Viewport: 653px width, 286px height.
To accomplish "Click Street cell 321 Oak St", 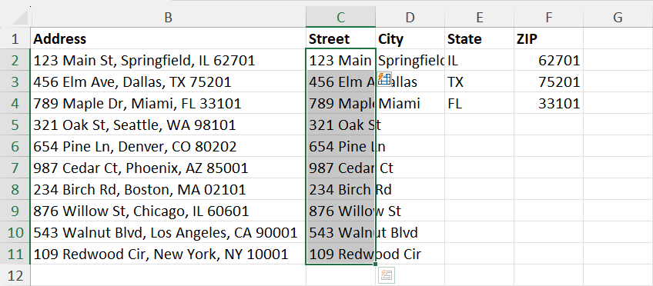I will [x=340, y=125].
